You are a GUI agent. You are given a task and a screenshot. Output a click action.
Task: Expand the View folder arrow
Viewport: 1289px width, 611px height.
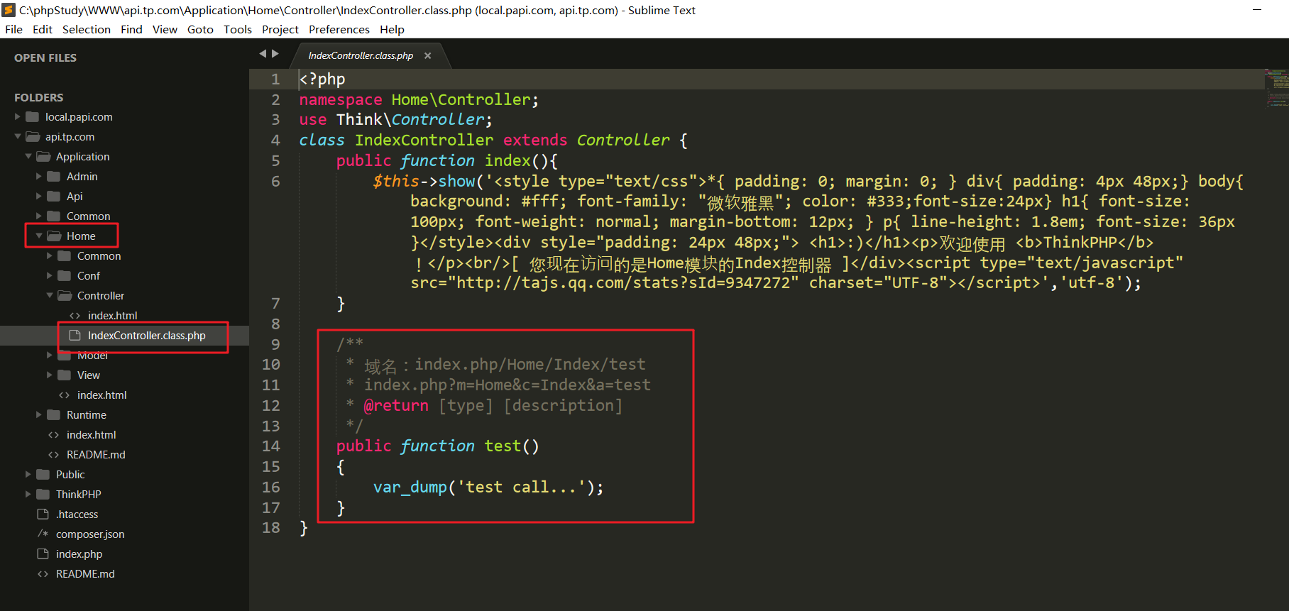(50, 375)
